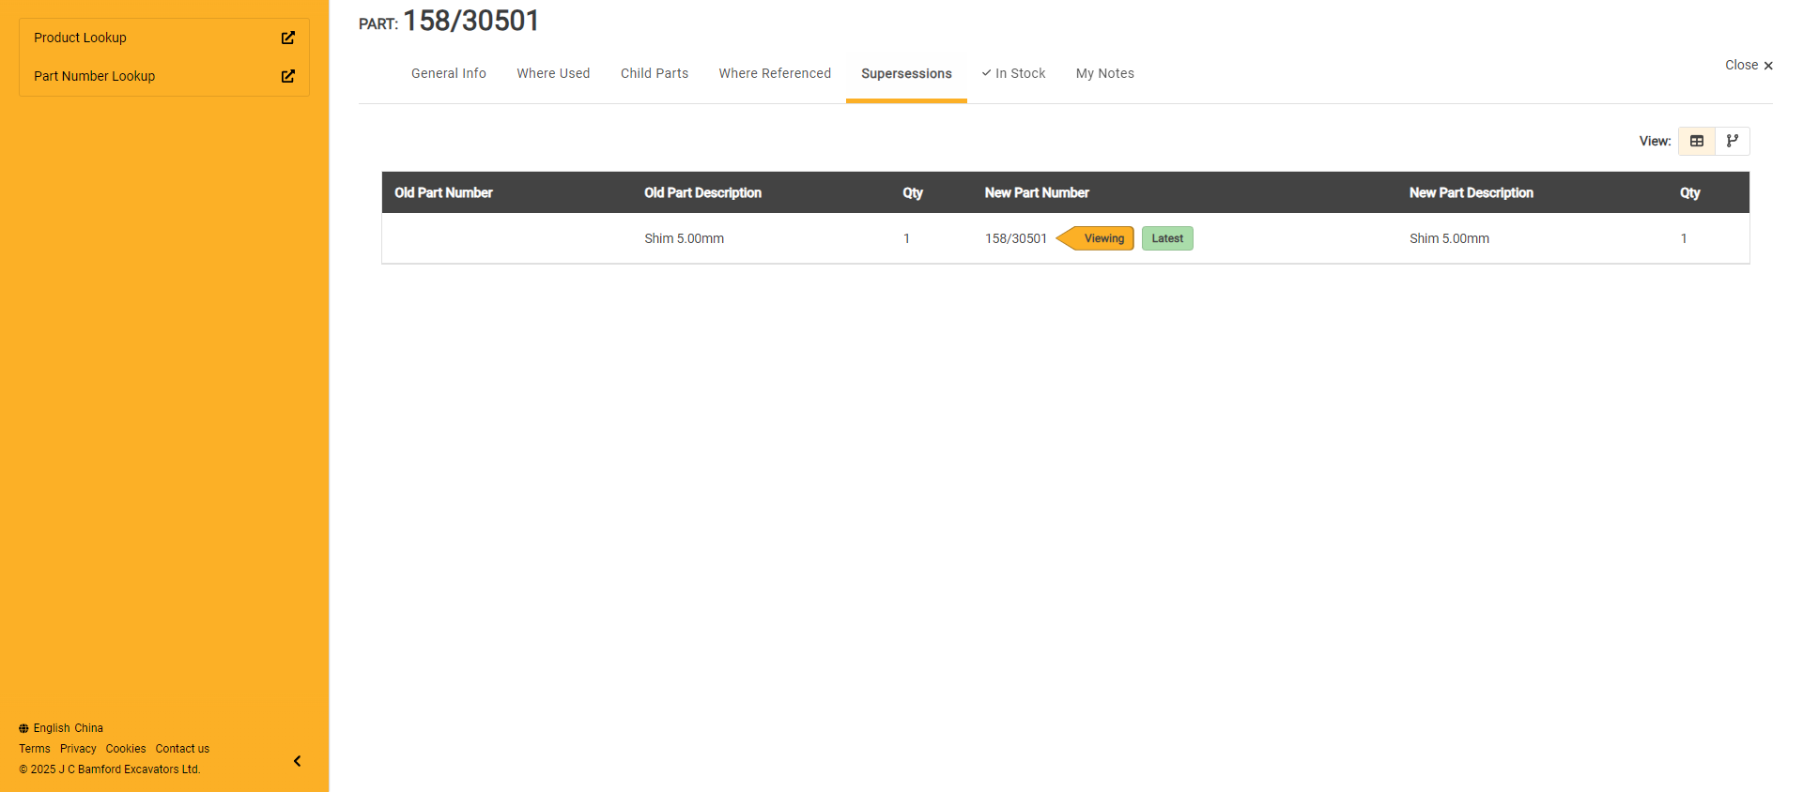Viewport: 1803px width, 792px height.
Task: Open the Cookies link
Action: [x=126, y=749]
